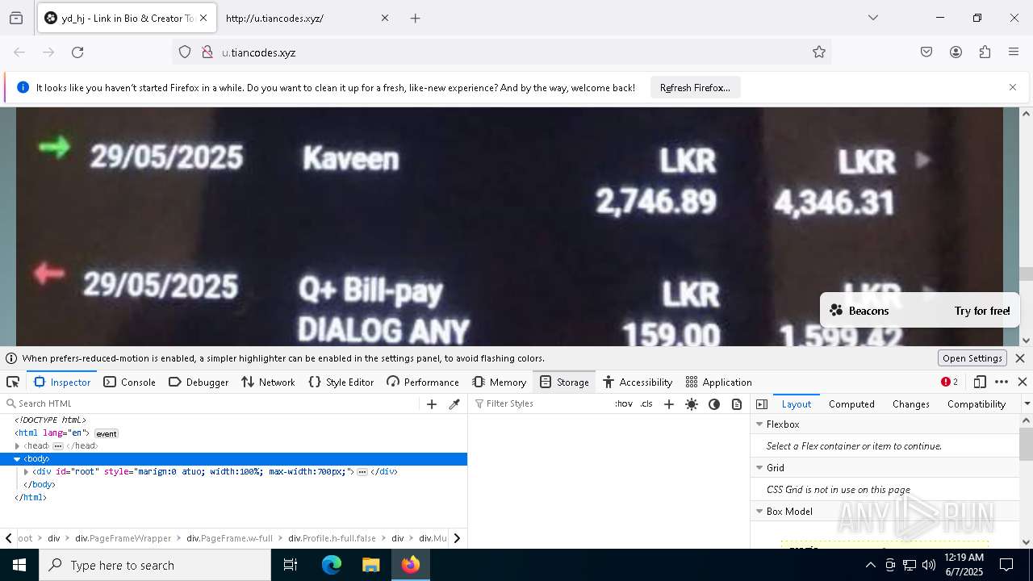Collapse the Grid section
Image resolution: width=1033 pixels, height=581 pixels.
click(759, 468)
